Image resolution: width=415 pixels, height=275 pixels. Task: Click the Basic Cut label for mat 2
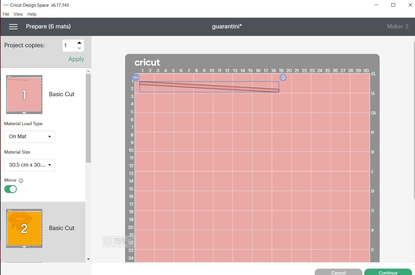point(62,228)
